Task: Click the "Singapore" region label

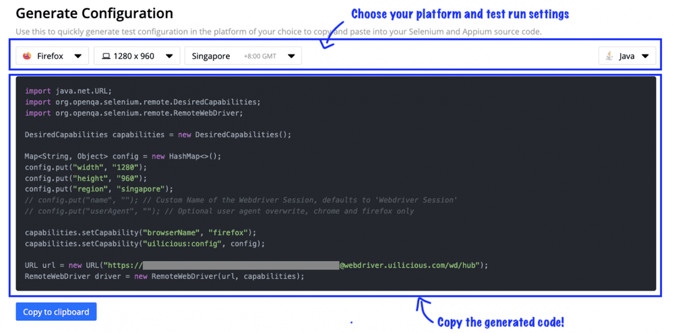Action: click(x=211, y=56)
